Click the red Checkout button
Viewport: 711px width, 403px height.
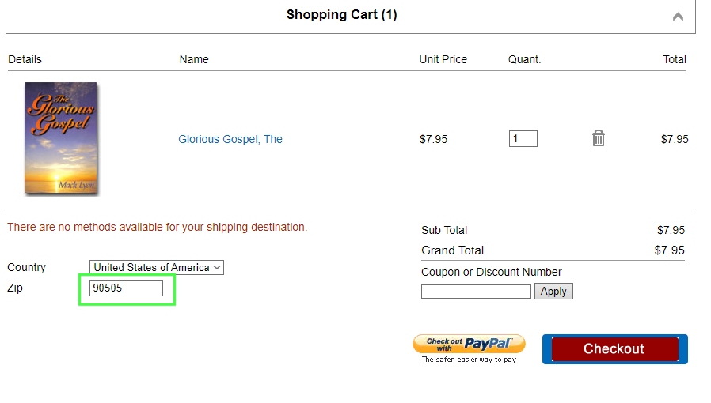pos(614,348)
